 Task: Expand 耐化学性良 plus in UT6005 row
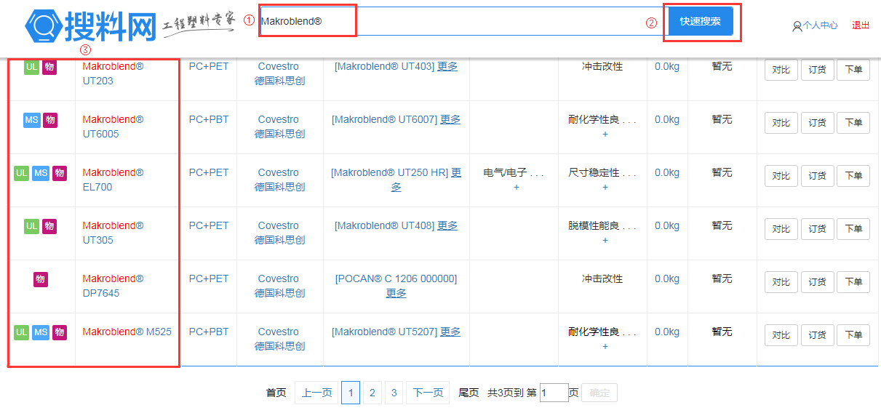click(x=605, y=135)
